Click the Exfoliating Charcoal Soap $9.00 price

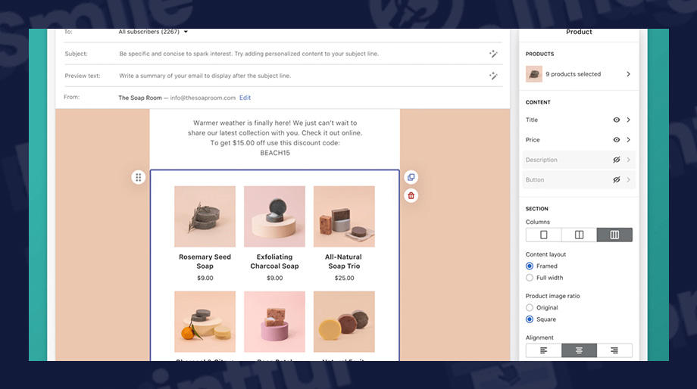pos(274,278)
